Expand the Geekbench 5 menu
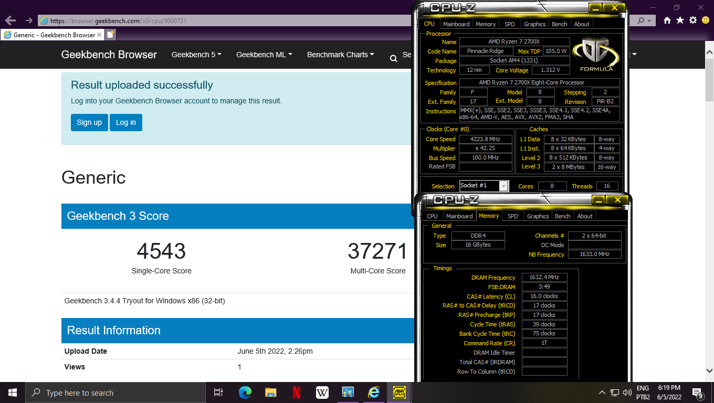 click(x=196, y=55)
